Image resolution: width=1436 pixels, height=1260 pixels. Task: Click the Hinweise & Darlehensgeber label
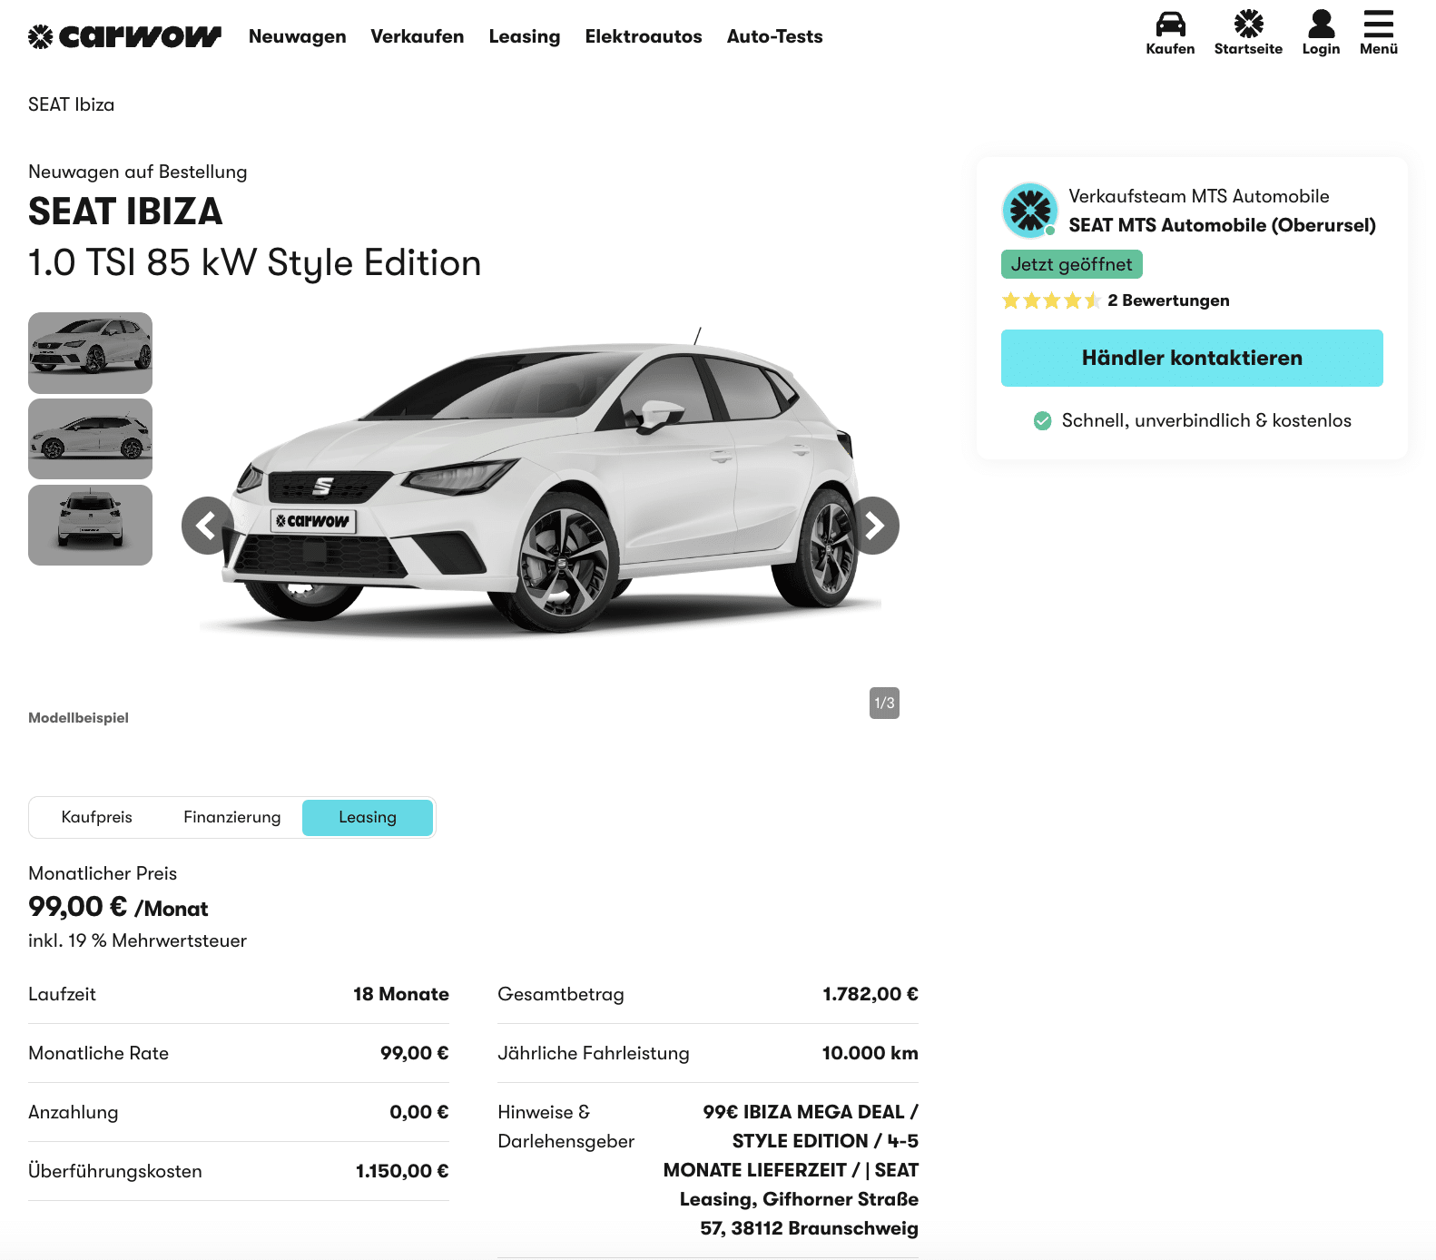tap(566, 1127)
